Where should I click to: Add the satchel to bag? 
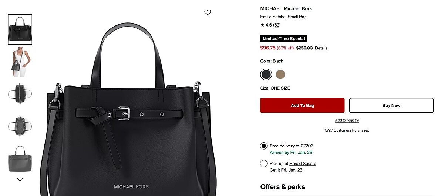pos(302,105)
